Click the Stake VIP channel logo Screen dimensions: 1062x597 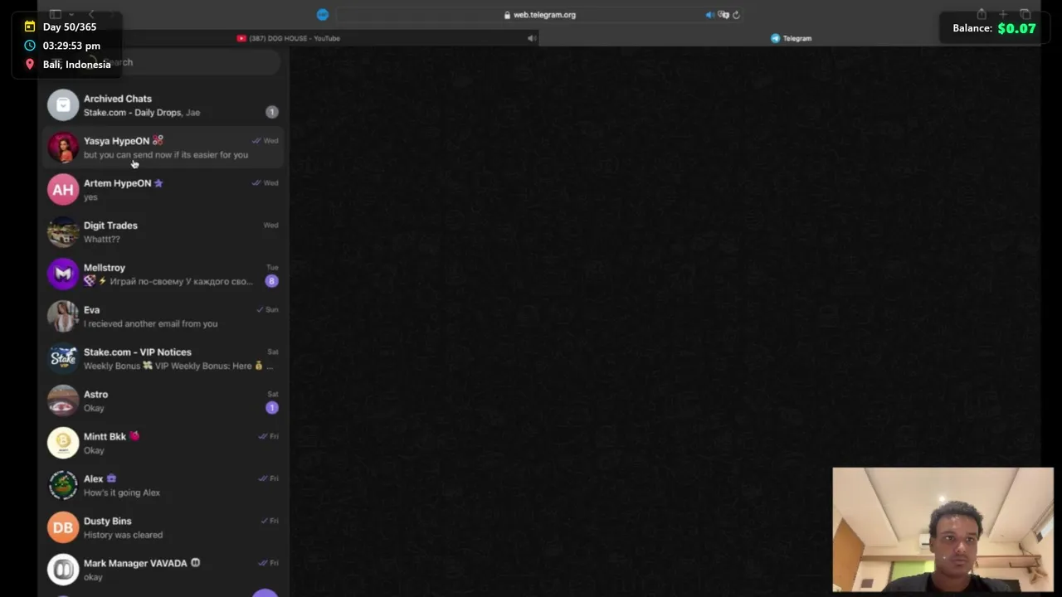pos(63,359)
